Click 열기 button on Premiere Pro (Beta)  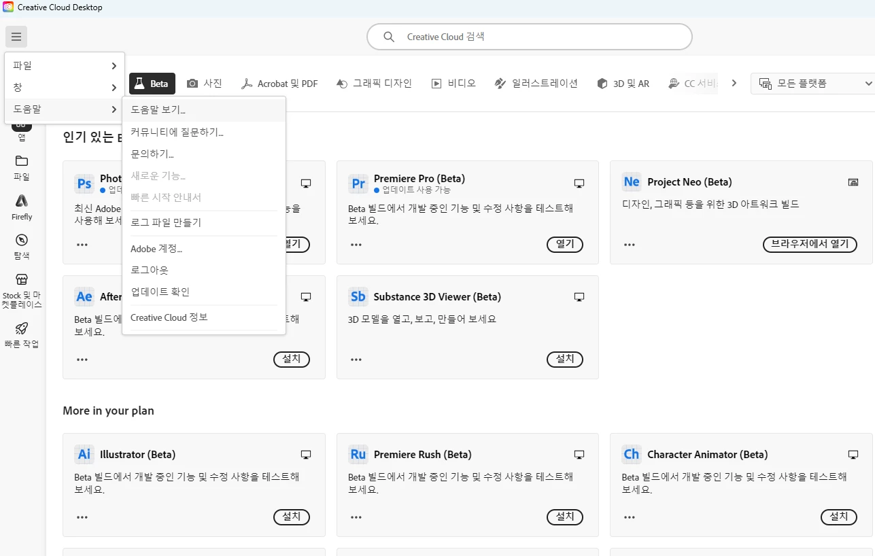[565, 245]
